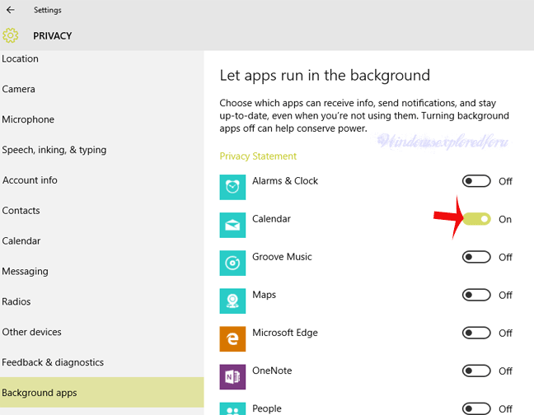The width and height of the screenshot is (534, 415).
Task: Click the OneNote app icon
Action: [x=232, y=377]
